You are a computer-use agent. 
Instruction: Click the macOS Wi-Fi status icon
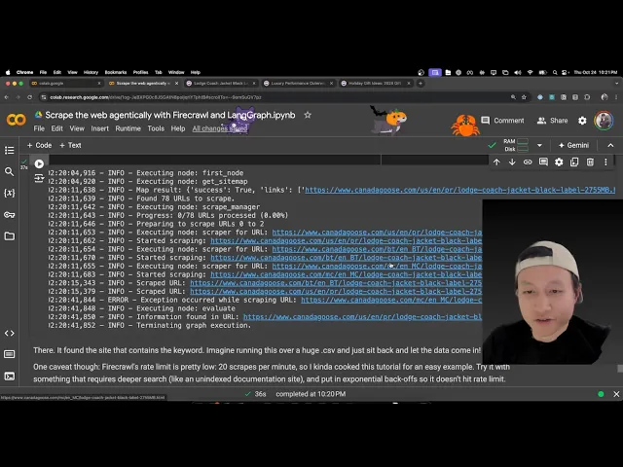click(530, 72)
